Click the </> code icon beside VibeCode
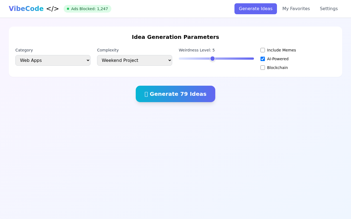The width and height of the screenshot is (351, 219). click(52, 8)
